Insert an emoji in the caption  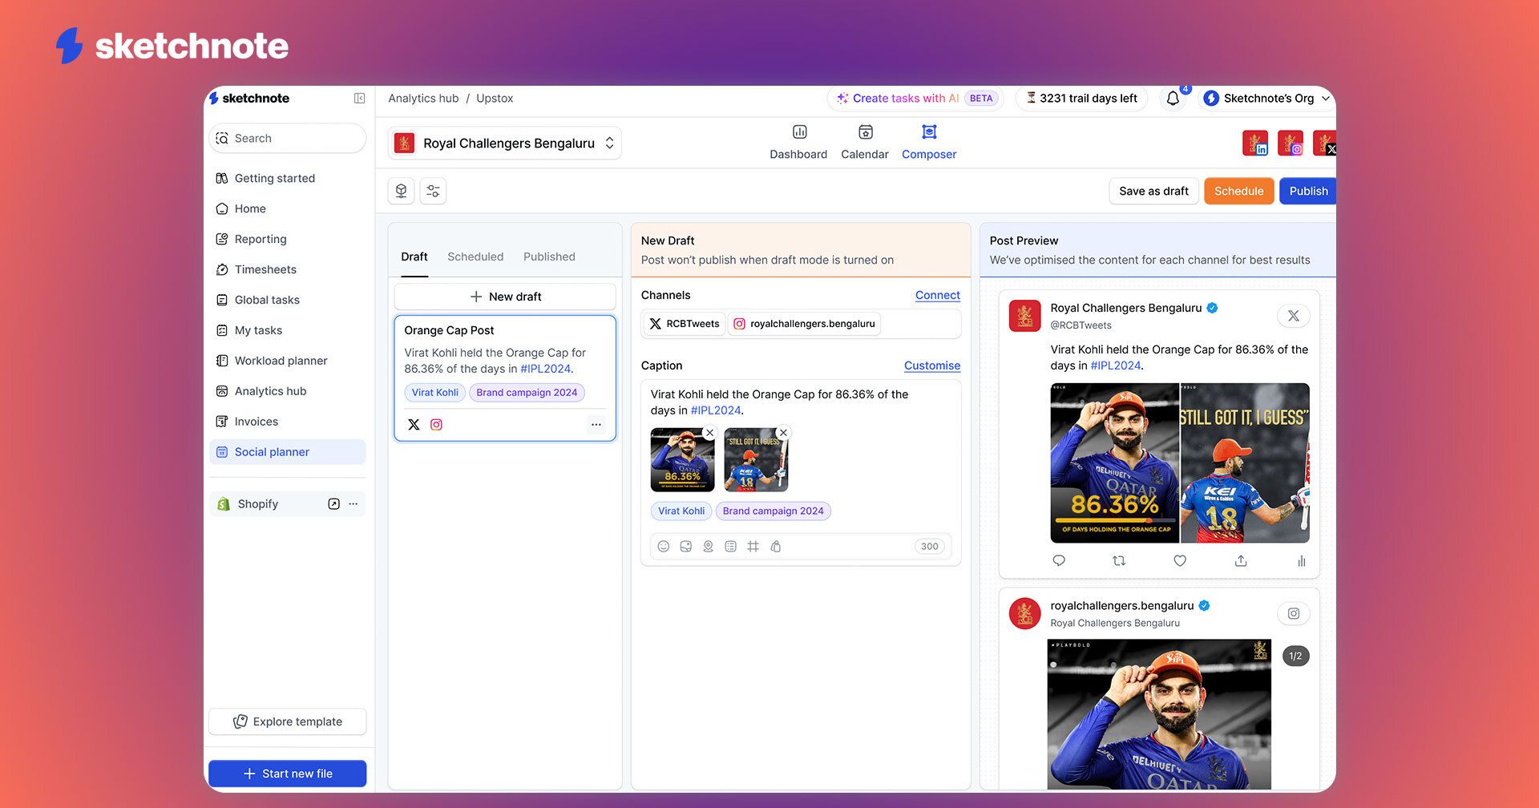[x=664, y=547]
